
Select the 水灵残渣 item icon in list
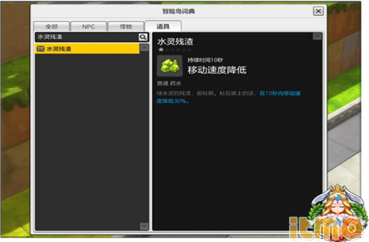click(x=41, y=49)
